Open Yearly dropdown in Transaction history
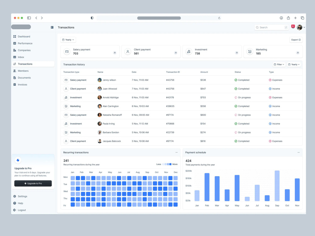This screenshot has height=236, width=315. 294,65
